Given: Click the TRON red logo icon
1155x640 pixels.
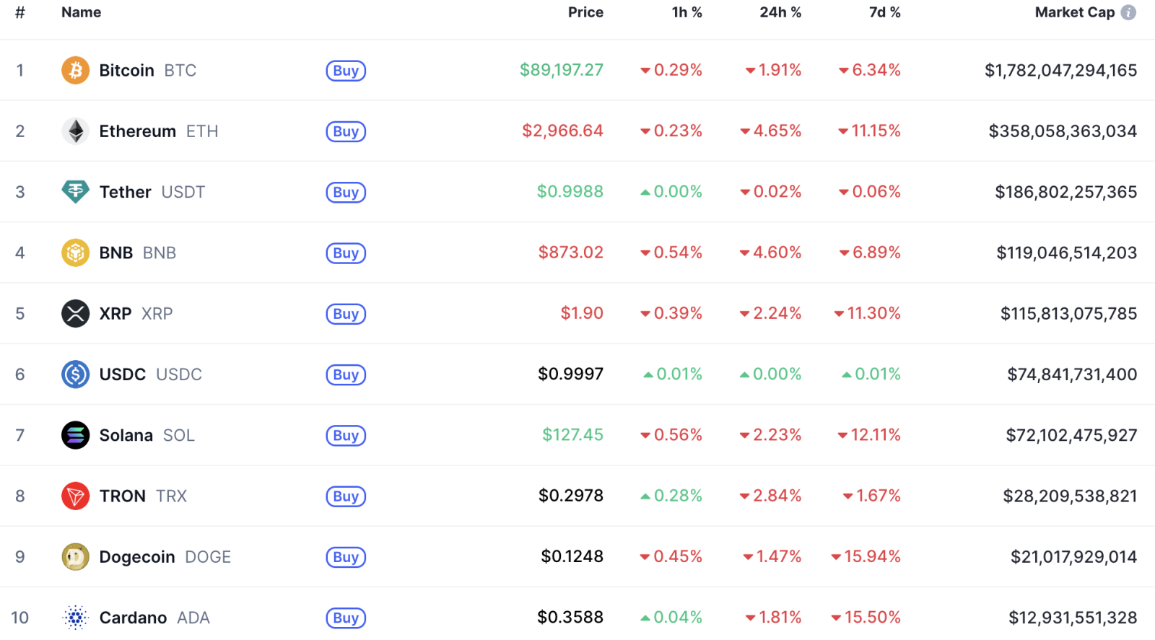Looking at the screenshot, I should 75,496.
